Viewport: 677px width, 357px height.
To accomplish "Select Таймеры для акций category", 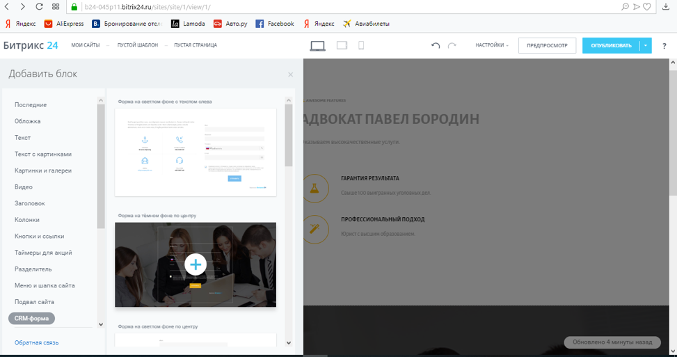I will (43, 253).
